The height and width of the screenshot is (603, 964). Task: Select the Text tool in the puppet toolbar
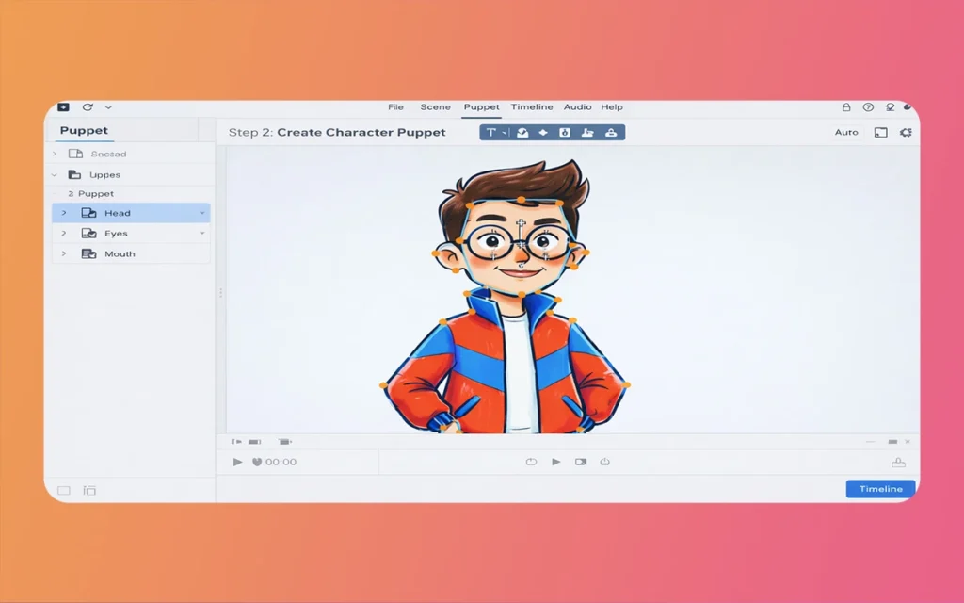click(491, 133)
